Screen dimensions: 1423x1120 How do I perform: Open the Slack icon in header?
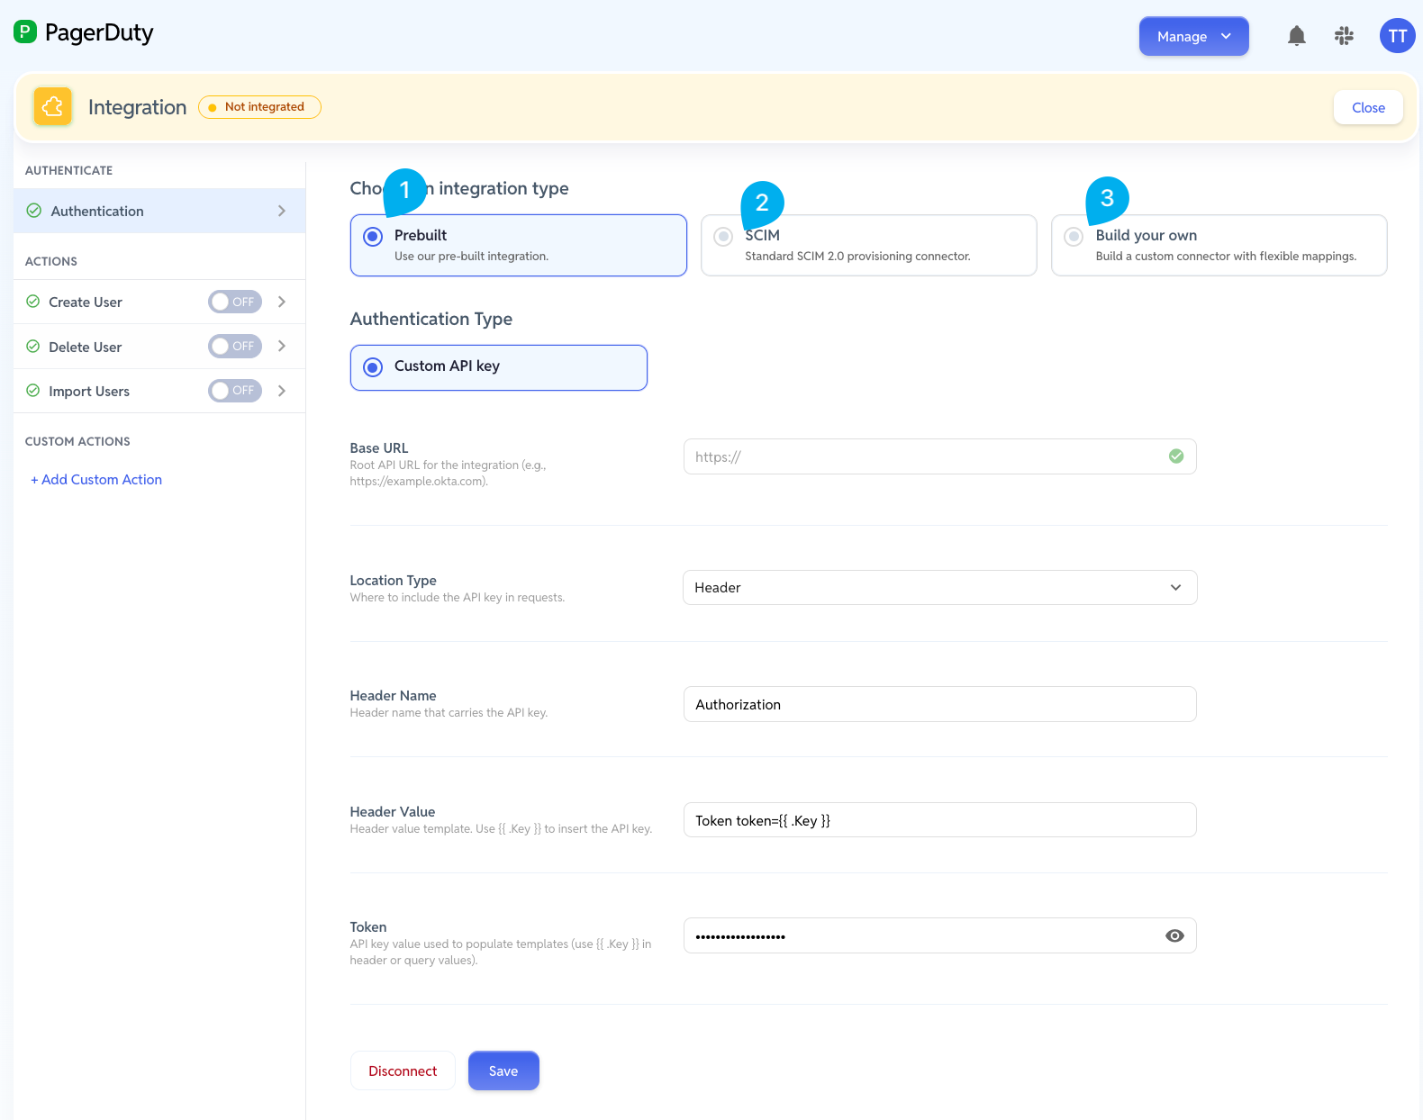[1344, 36]
